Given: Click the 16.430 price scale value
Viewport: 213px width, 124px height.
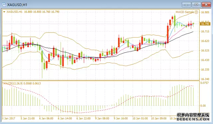Looking at the screenshot, I should click(x=205, y=60).
